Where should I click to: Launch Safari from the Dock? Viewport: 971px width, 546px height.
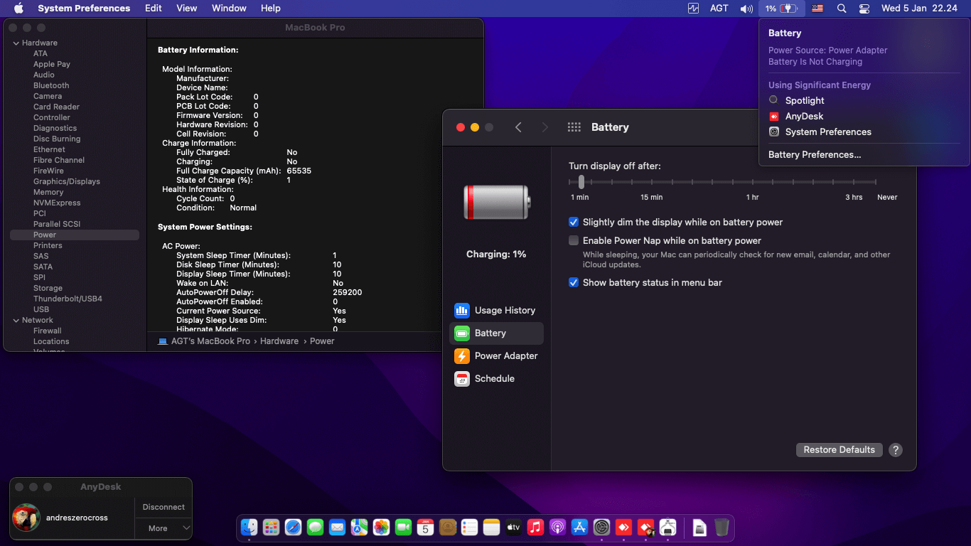pyautogui.click(x=293, y=528)
